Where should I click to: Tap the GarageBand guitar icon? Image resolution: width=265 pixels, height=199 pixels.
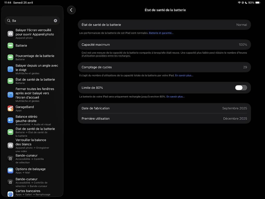10,108
